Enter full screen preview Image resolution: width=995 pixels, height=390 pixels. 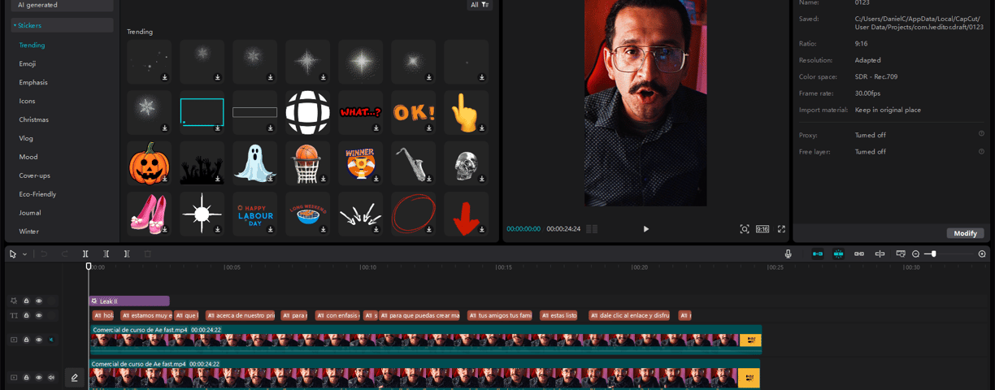pyautogui.click(x=781, y=229)
